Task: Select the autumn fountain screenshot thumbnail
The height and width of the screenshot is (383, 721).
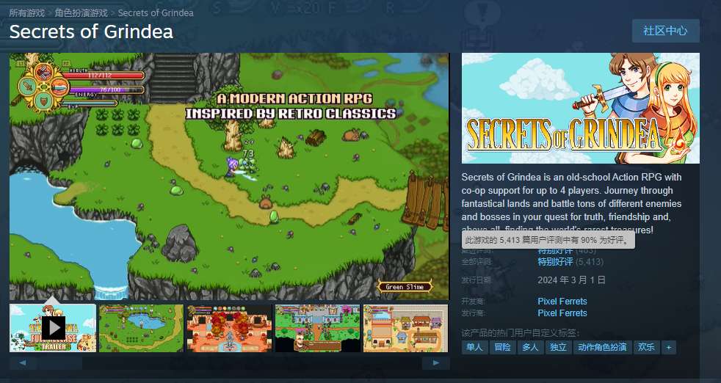Action: click(230, 328)
